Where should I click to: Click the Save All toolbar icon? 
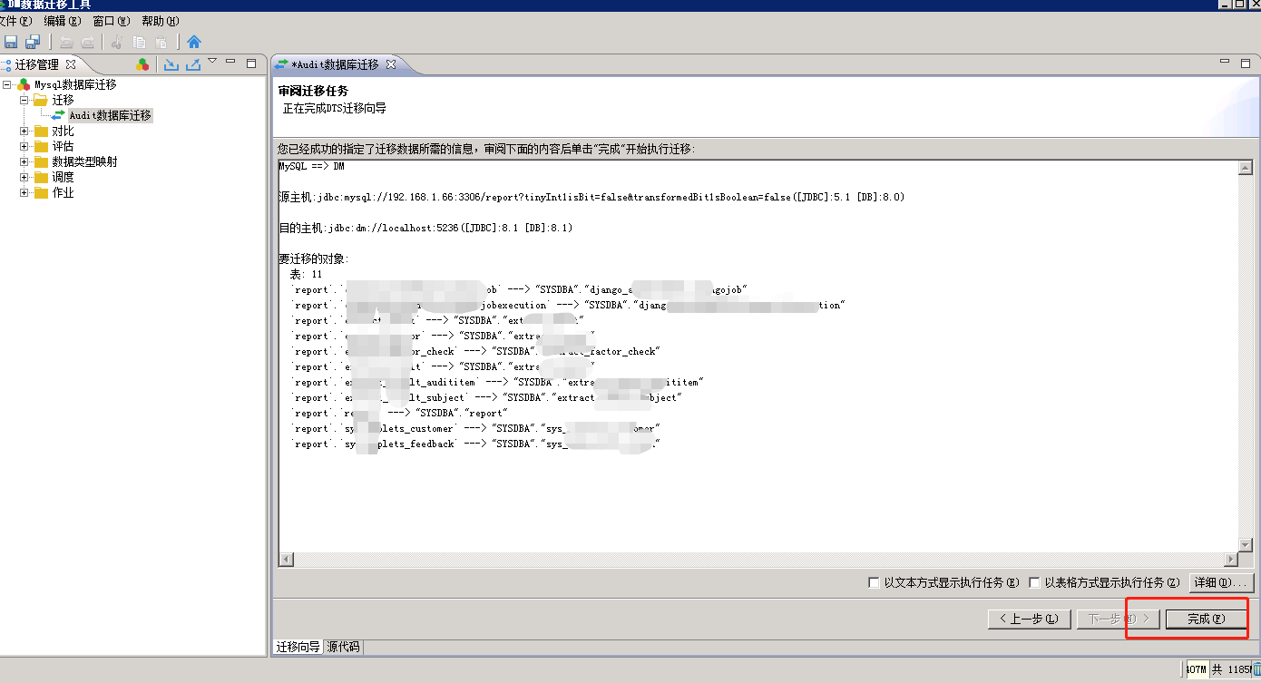[33, 42]
